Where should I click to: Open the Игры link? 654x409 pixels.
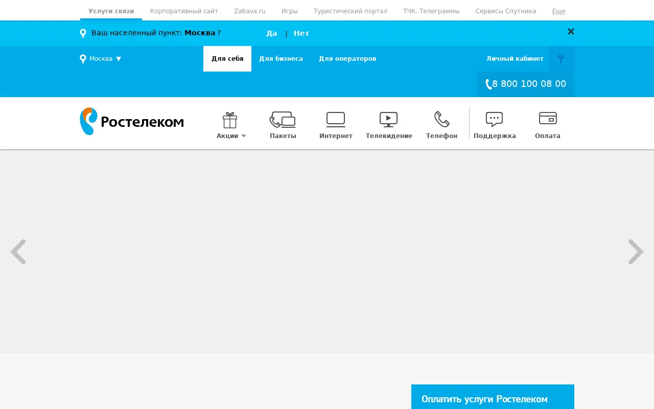(290, 11)
